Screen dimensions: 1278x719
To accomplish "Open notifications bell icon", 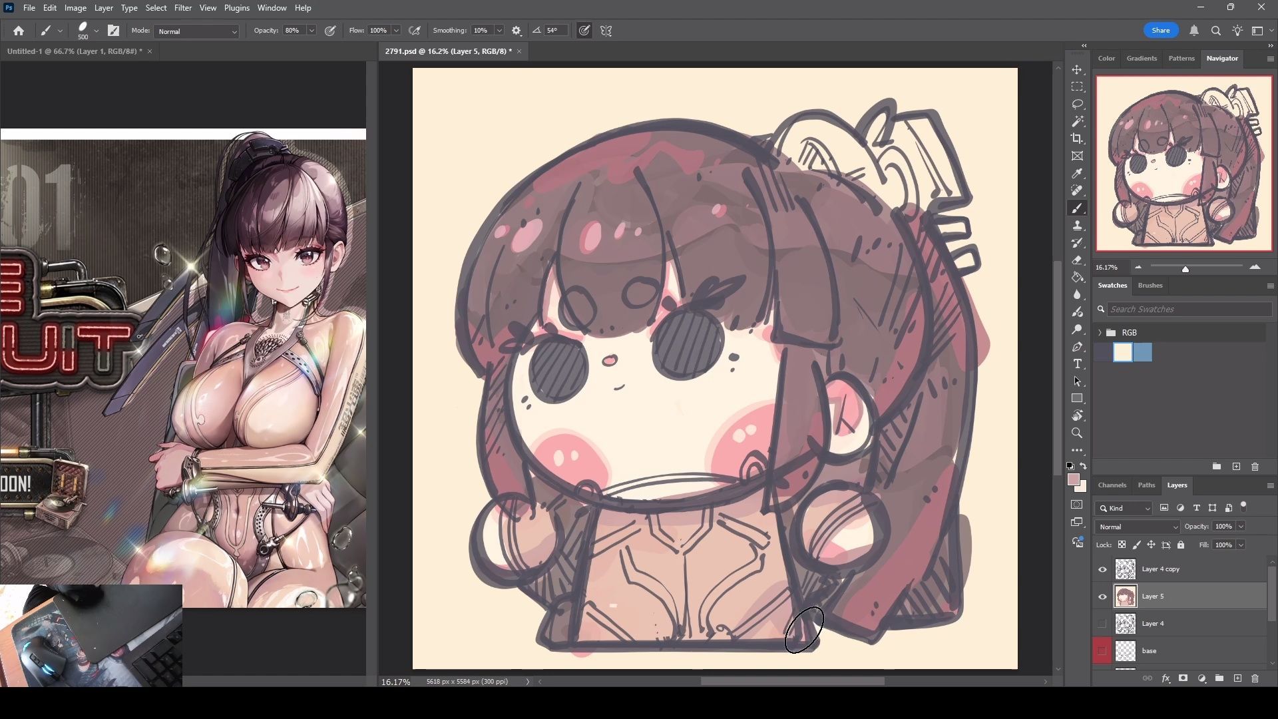I will [1194, 31].
